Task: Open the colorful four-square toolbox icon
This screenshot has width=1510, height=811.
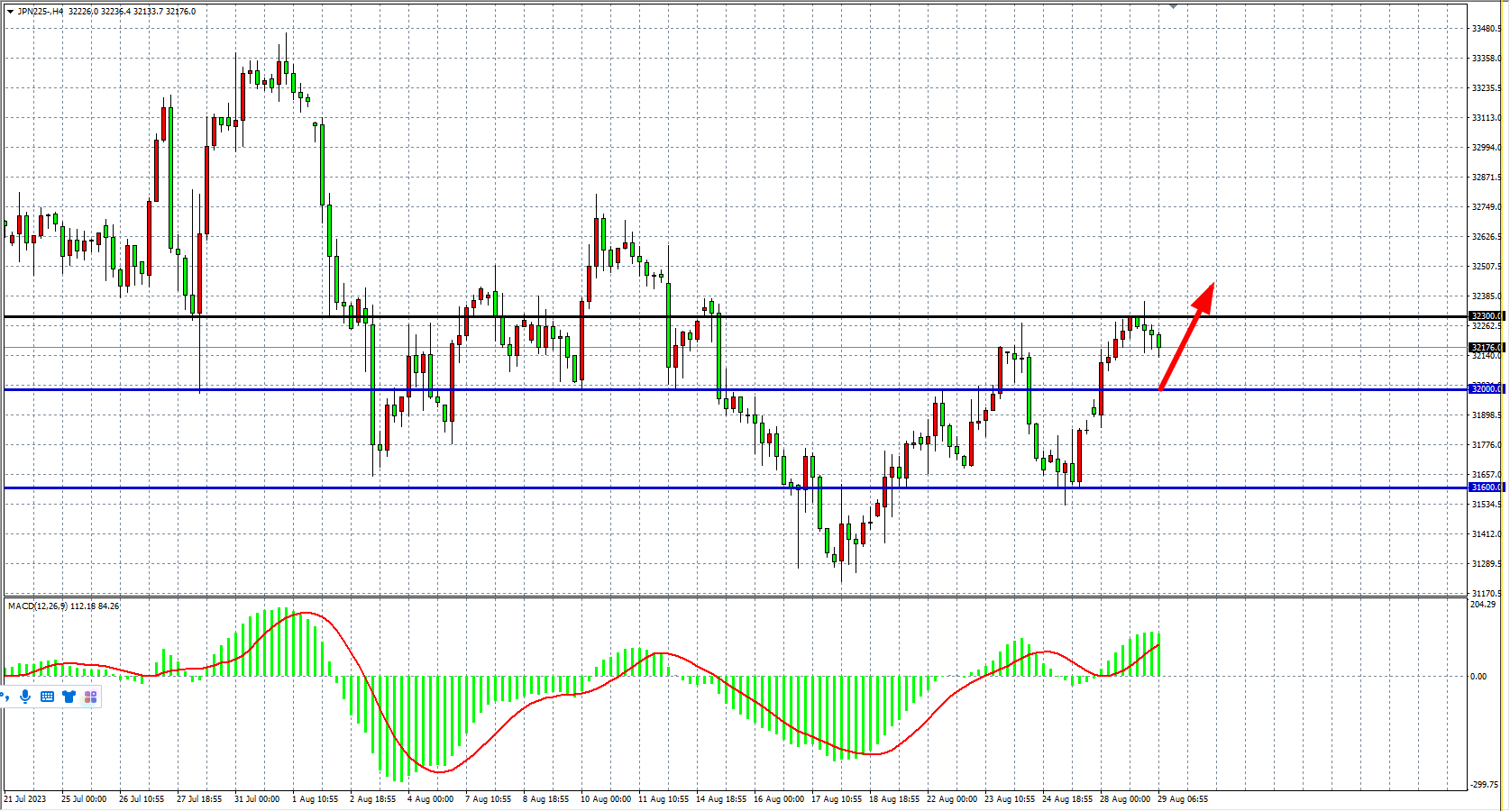Action: click(x=90, y=697)
